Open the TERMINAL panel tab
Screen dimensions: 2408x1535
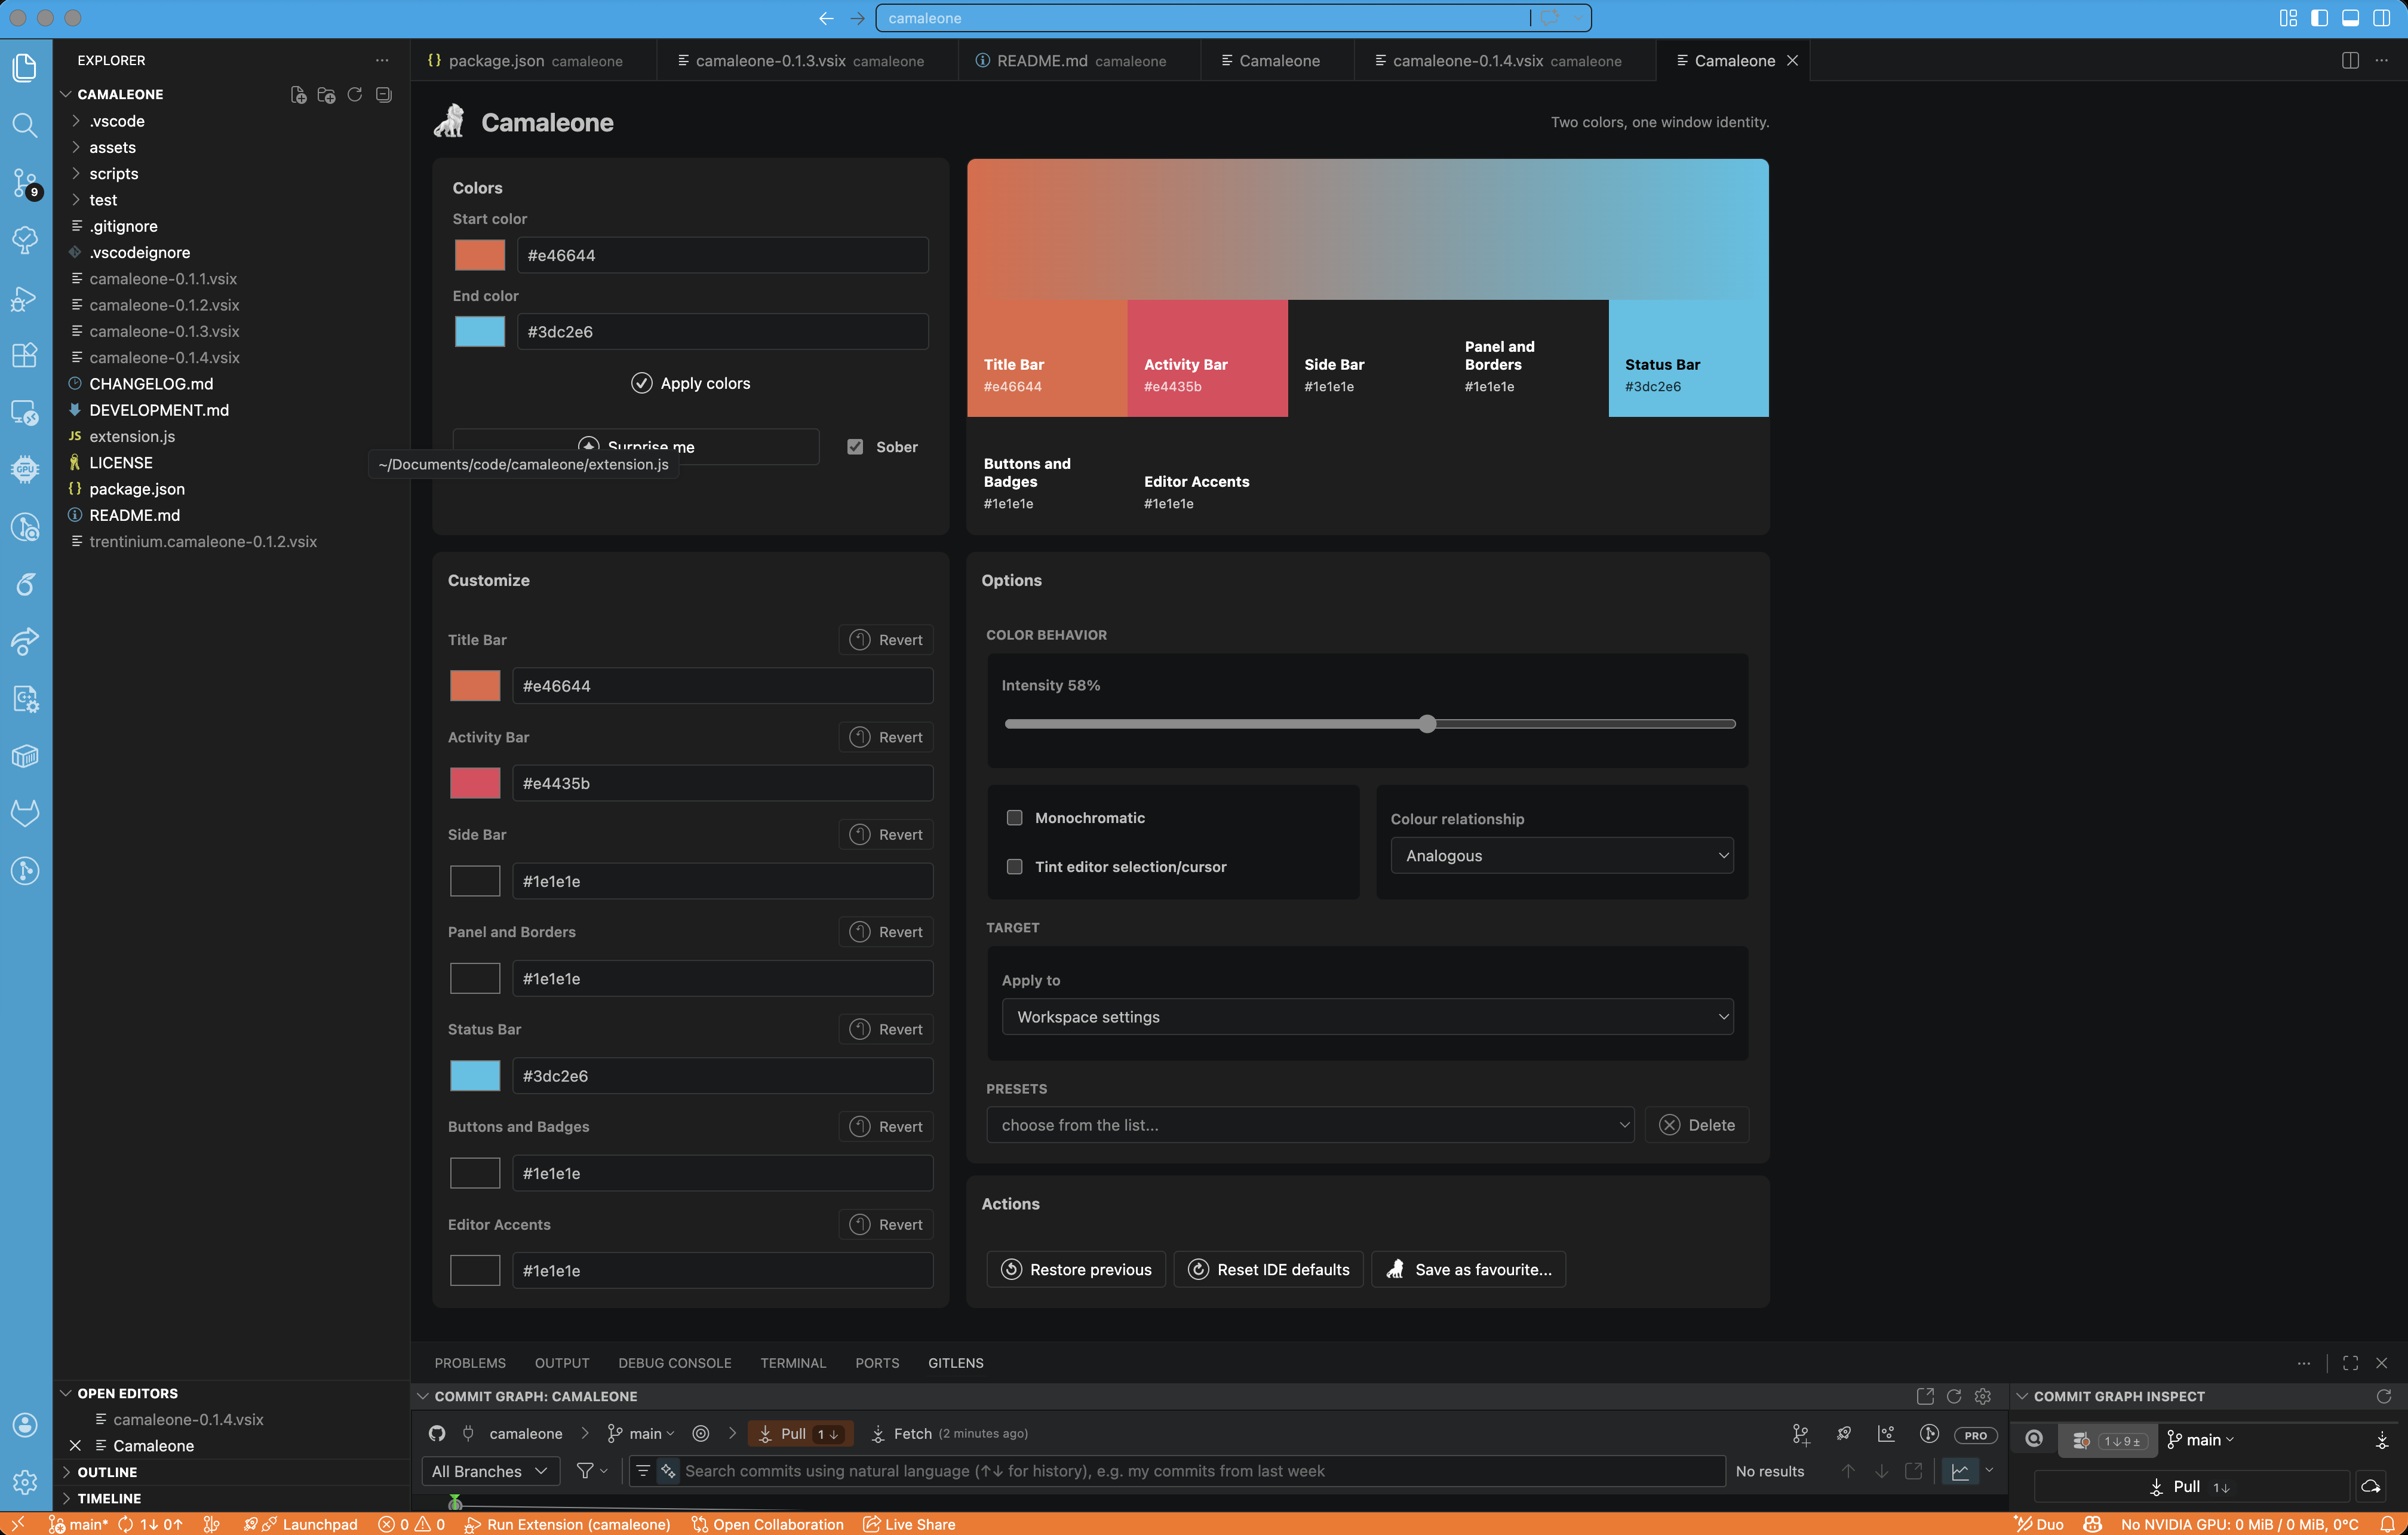pyautogui.click(x=793, y=1363)
